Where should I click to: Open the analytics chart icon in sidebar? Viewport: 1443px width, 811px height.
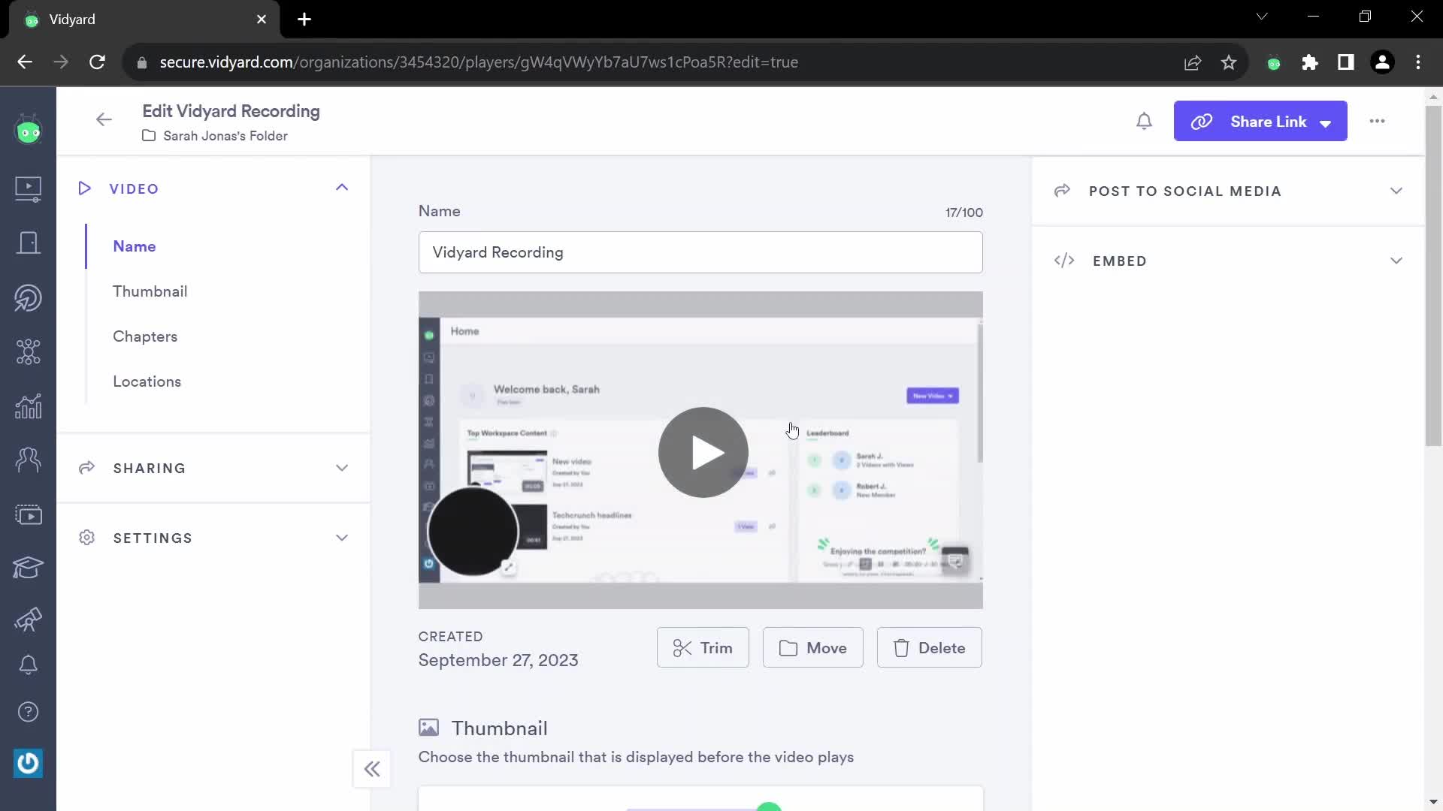tap(28, 406)
